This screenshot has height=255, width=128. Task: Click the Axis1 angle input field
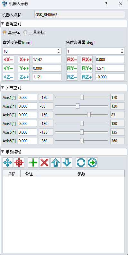point(27,97)
